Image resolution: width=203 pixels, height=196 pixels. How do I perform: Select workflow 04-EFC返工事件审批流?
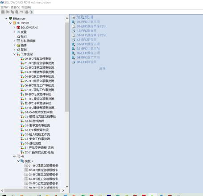pos(39,76)
